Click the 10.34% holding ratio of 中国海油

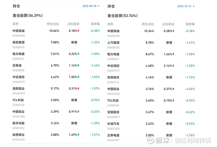149,31
